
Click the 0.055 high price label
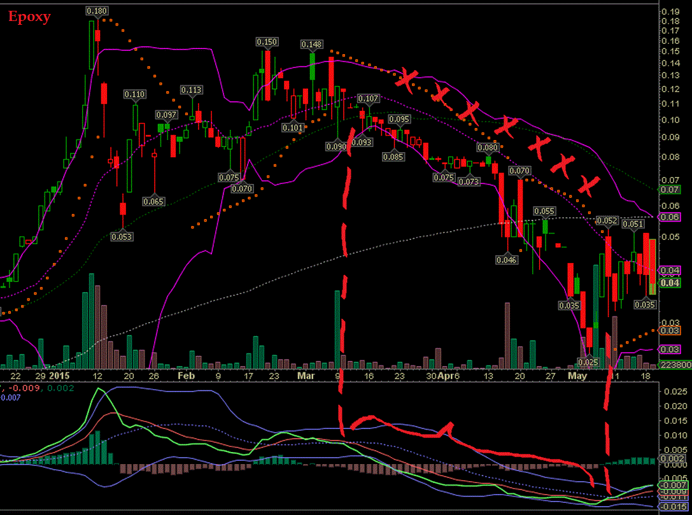point(544,211)
